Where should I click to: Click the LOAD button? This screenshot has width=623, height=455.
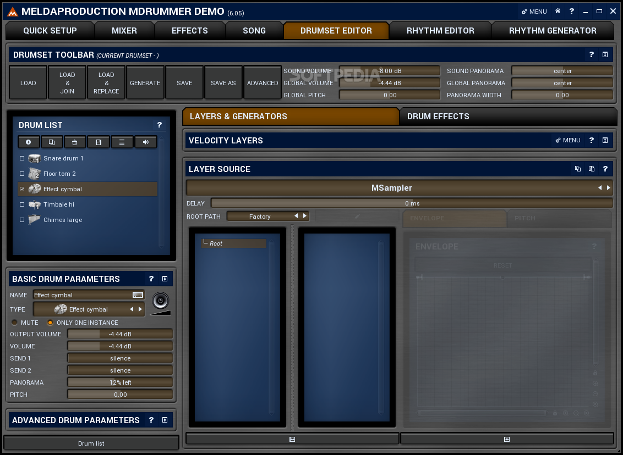pos(28,82)
